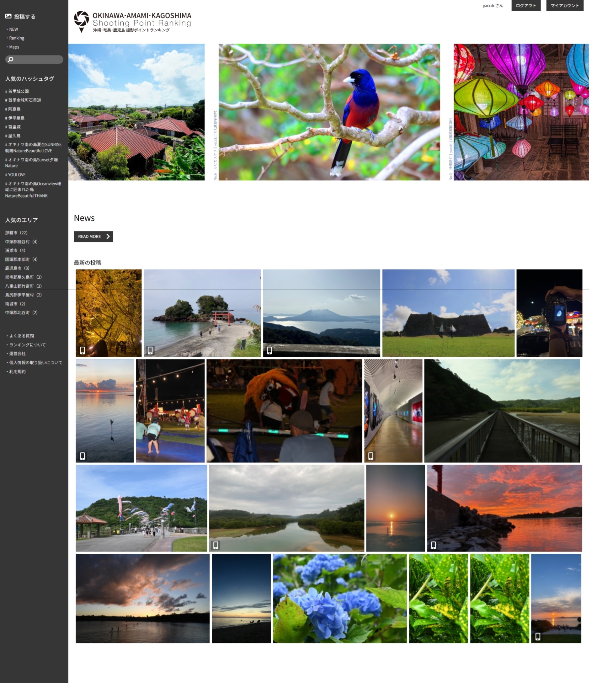Open the よくある質問 link
Viewport: 589px width, 683px height.
[x=21, y=336]
